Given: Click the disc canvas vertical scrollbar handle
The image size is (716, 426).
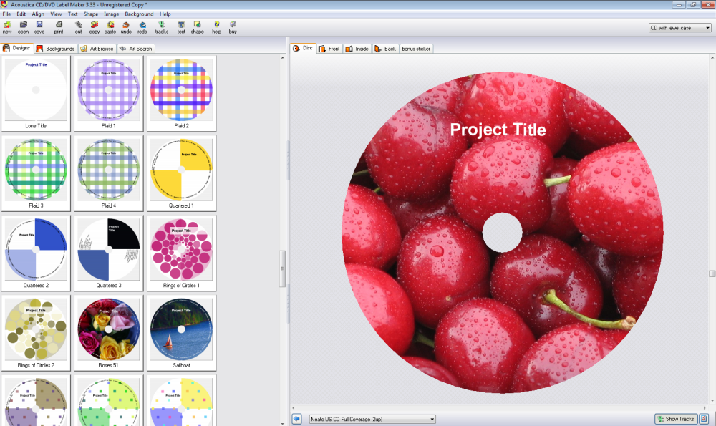Looking at the screenshot, I should (712, 273).
